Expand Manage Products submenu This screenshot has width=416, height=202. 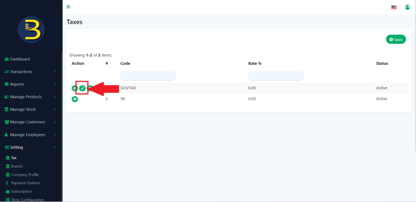(26, 97)
